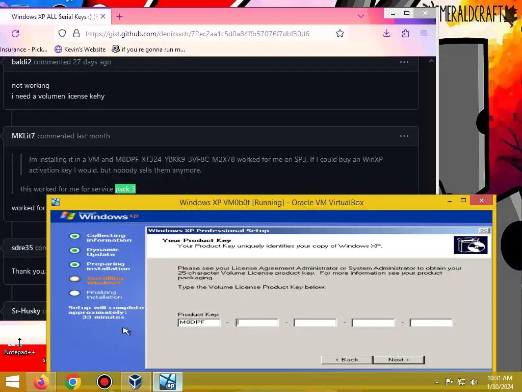Viewport: 522px width, 392px height.
Task: Close the Windows XP Professional Setup dialog
Action: (x=484, y=230)
